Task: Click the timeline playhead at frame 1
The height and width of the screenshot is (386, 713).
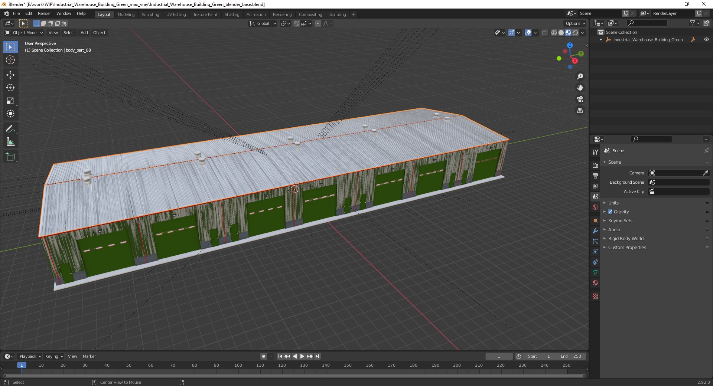Action: point(22,365)
